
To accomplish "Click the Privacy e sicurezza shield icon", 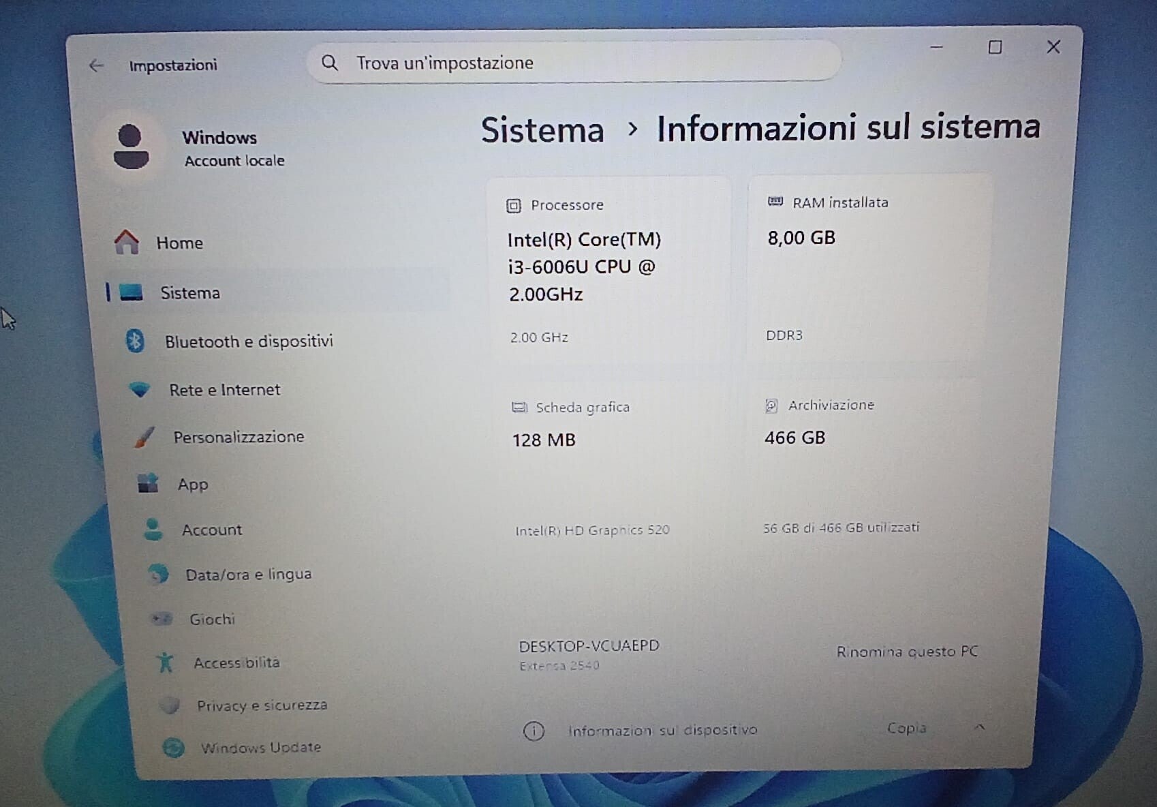I will point(169,705).
